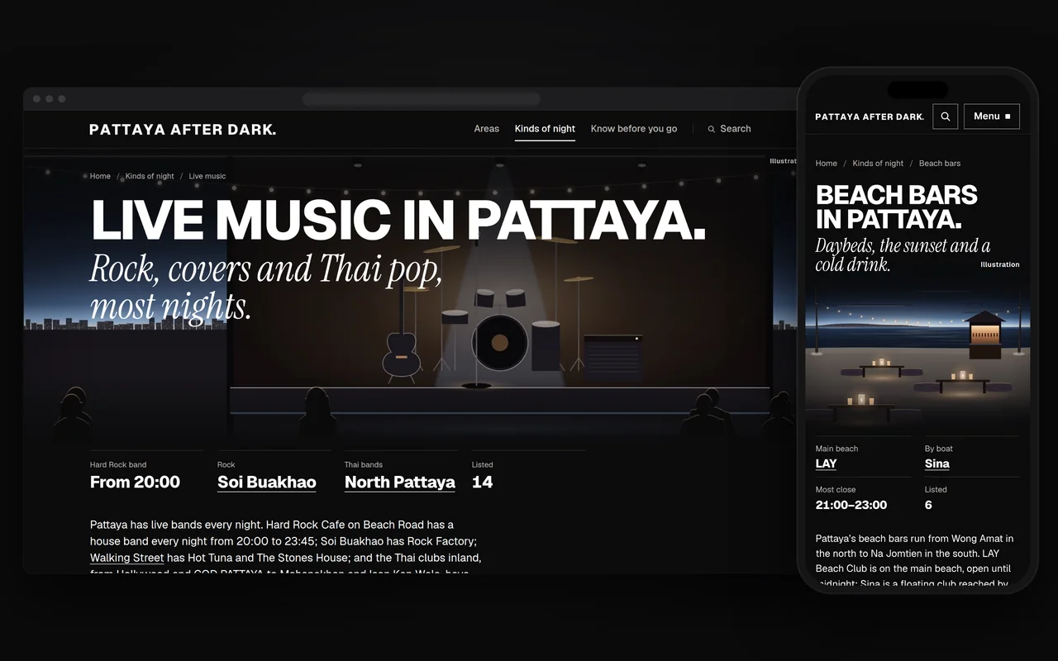The width and height of the screenshot is (1058, 661).
Task: Open the Sina link on the phone
Action: (937, 464)
